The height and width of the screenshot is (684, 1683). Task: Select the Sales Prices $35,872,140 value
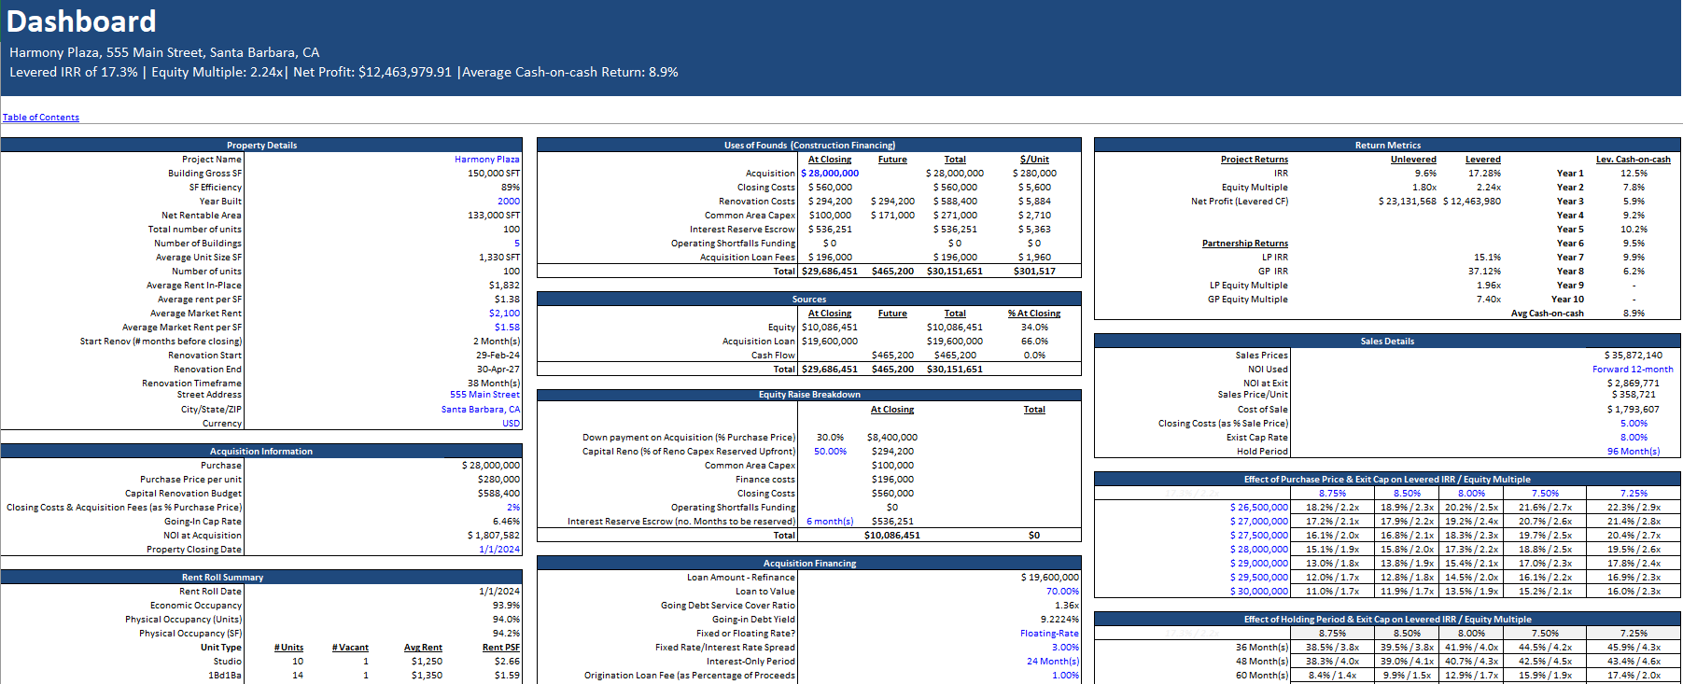click(x=1634, y=356)
